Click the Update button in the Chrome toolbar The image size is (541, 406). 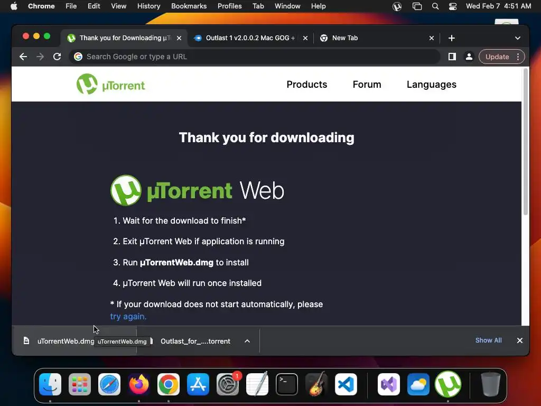[497, 57]
